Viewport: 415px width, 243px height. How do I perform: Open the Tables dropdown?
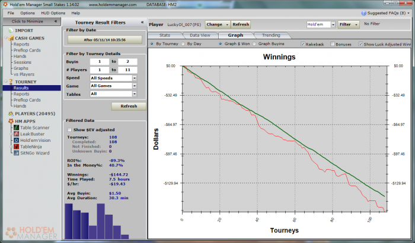point(135,94)
